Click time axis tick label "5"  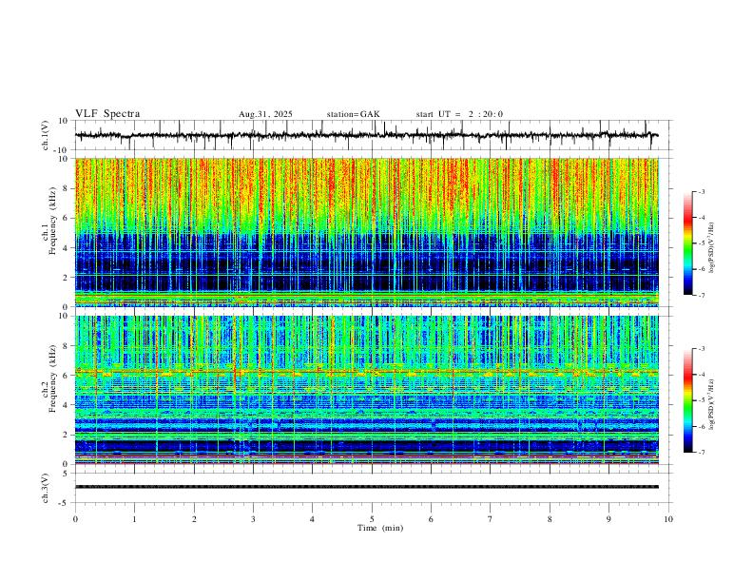(372, 519)
